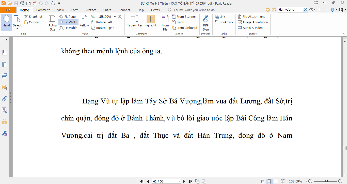Switch to the Form tab
The height and width of the screenshot is (184, 347).
(75, 10)
